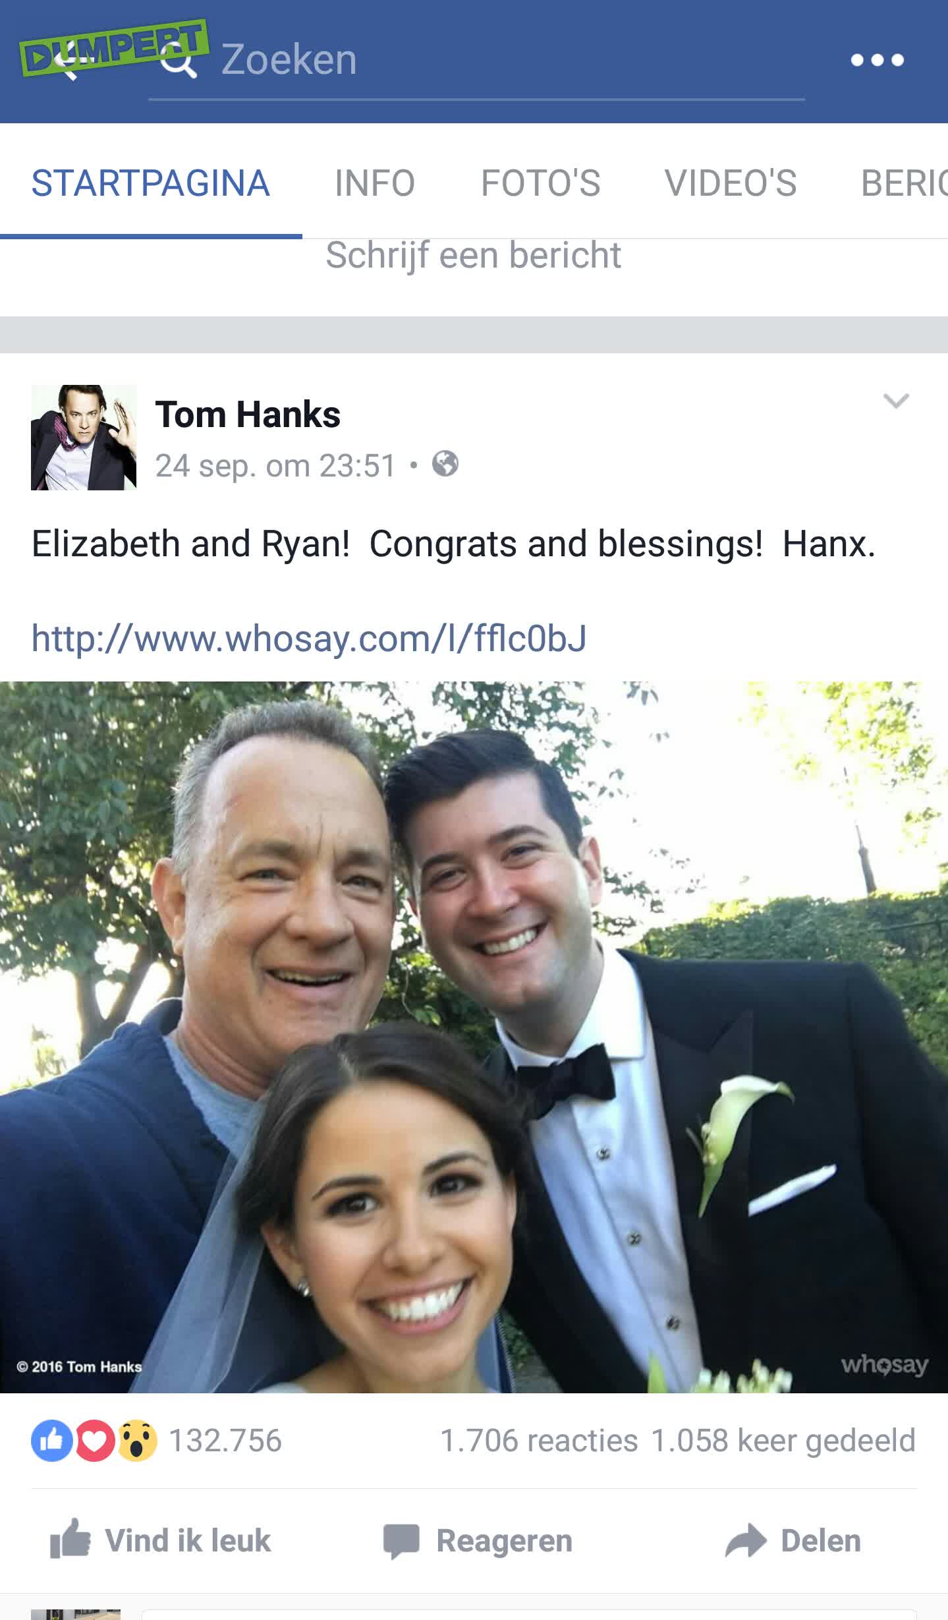Viewport: 948px width, 1620px height.
Task: Go to the STARTPAGINA tab
Action: [151, 183]
